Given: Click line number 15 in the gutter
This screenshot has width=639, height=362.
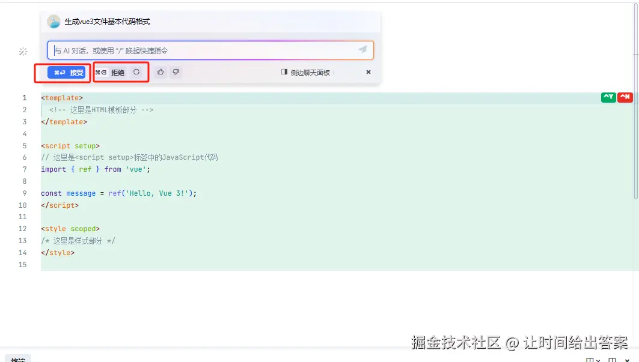Looking at the screenshot, I should 22,265.
